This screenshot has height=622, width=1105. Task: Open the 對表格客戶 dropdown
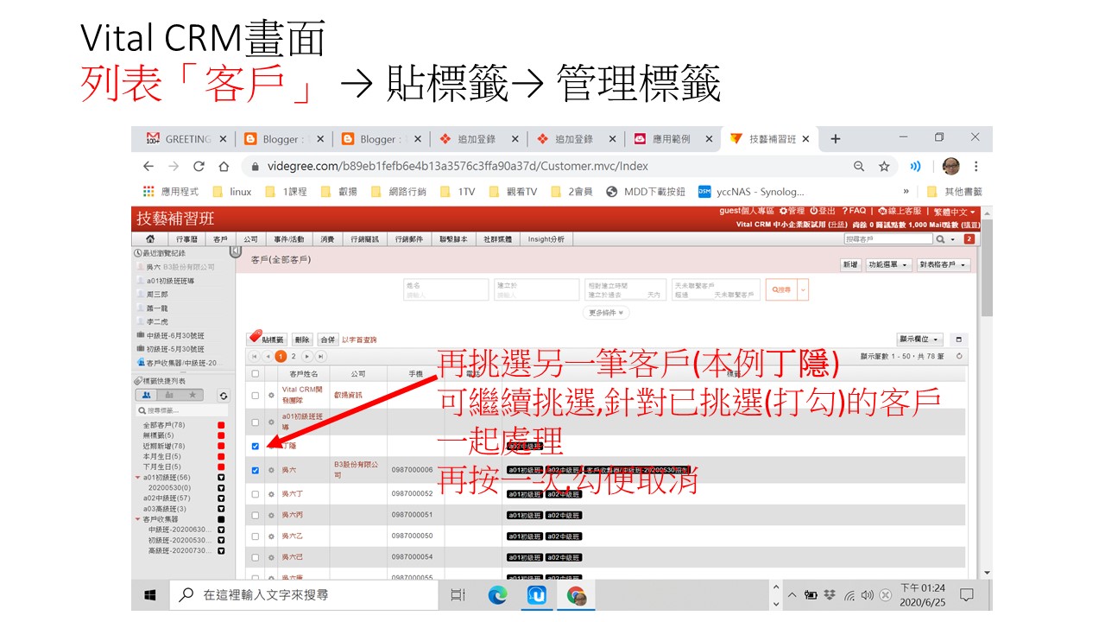click(x=943, y=265)
